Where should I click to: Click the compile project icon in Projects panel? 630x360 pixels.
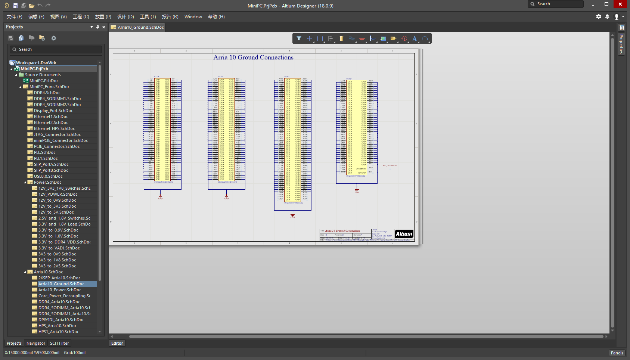21,38
